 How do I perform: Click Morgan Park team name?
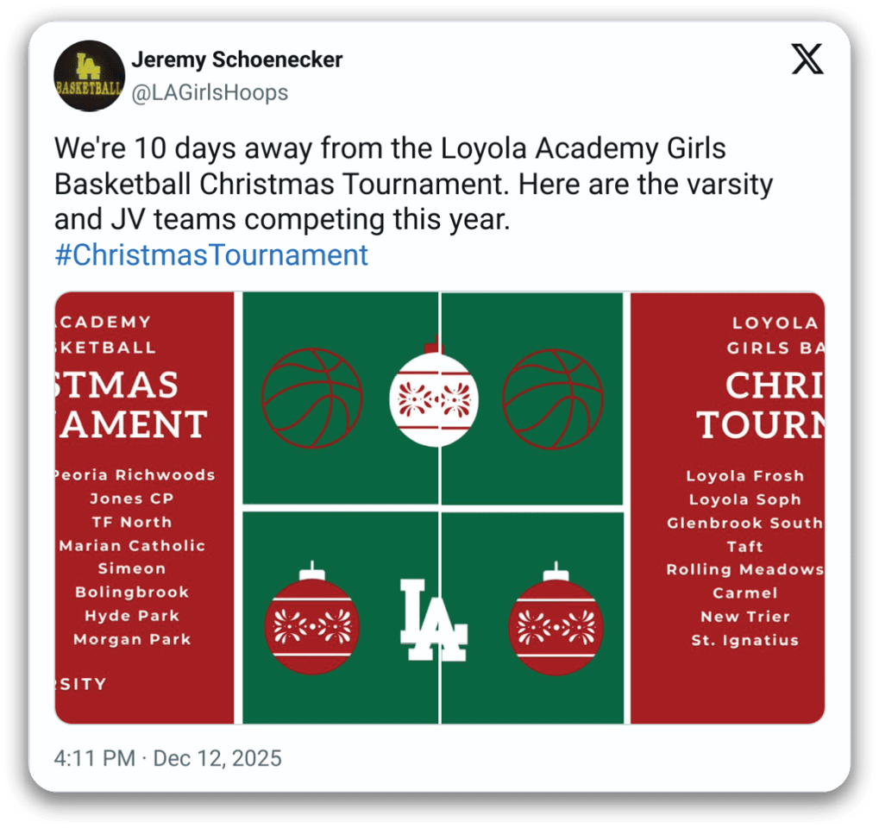(x=132, y=640)
